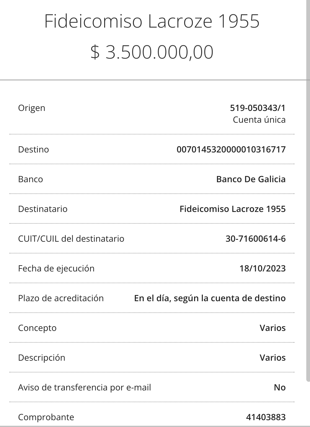Click the Destinatario name value
Viewport: 310px width, 427px height.
232,209
